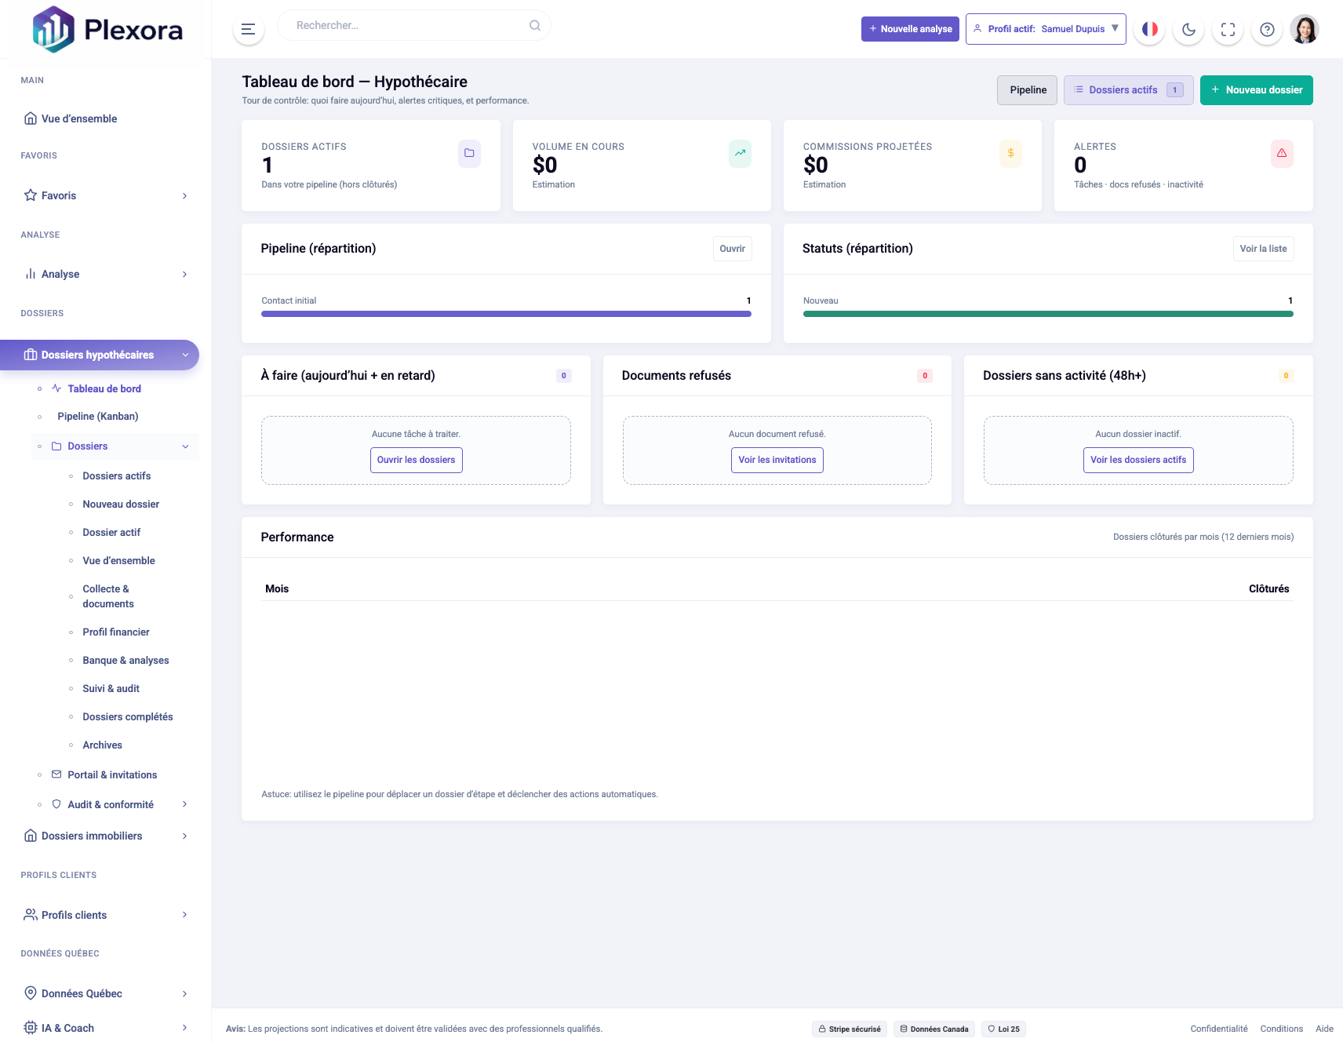Click the Contact initial pipeline progress bar
The width and height of the screenshot is (1343, 1042).
point(506,313)
